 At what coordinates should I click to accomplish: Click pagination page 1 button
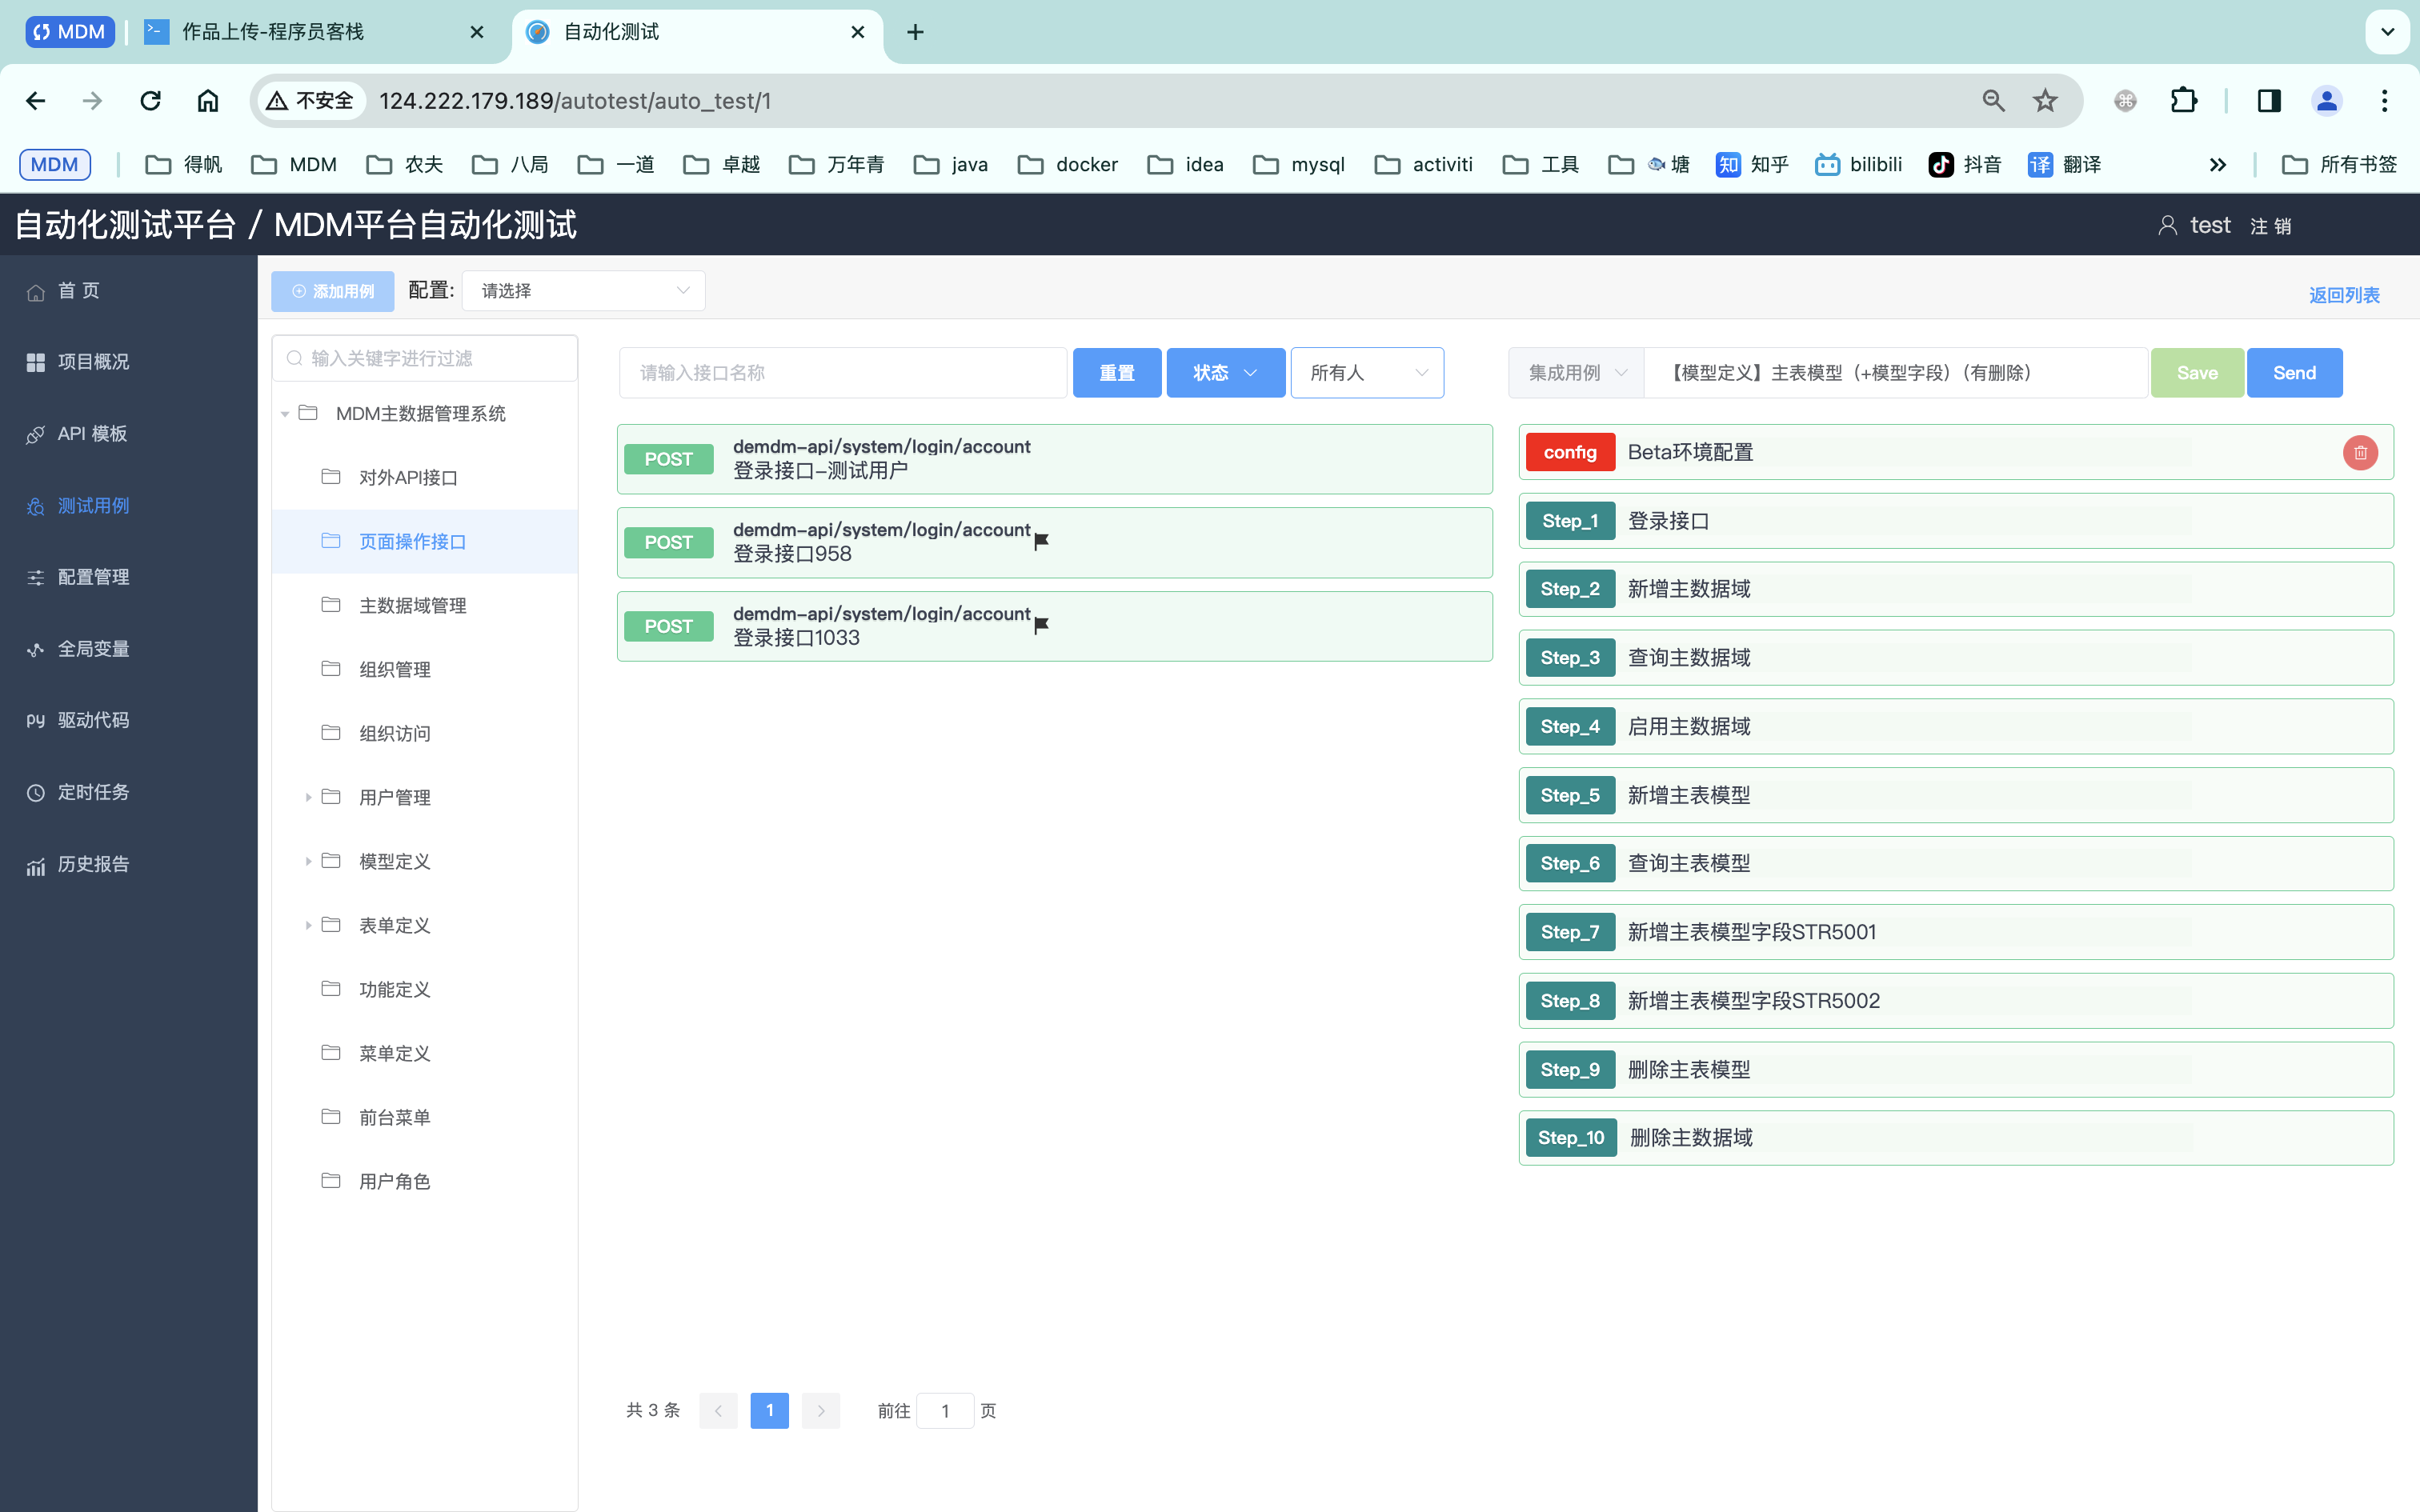(769, 1410)
